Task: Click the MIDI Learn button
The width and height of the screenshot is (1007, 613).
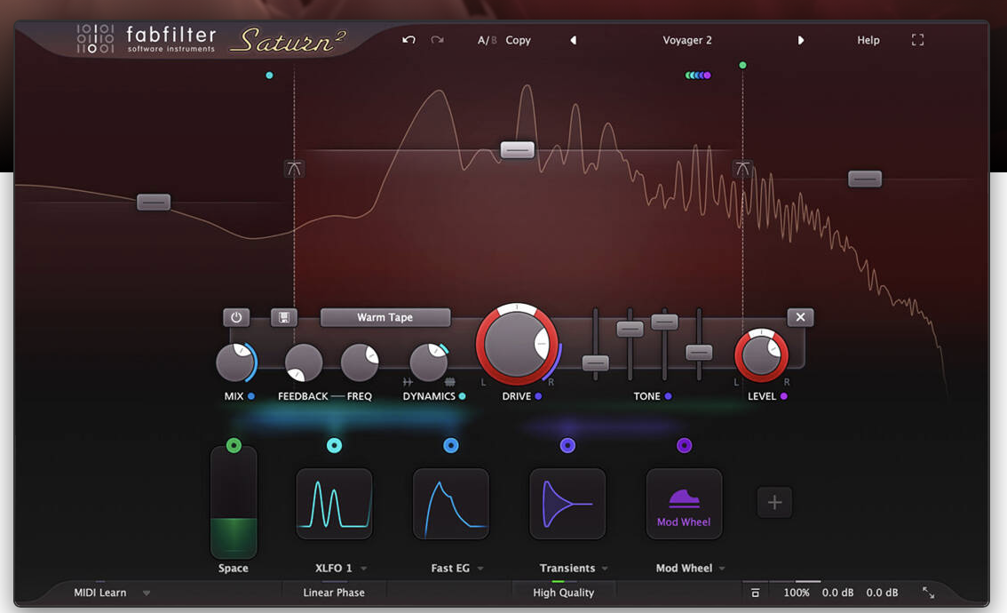Action: click(100, 593)
